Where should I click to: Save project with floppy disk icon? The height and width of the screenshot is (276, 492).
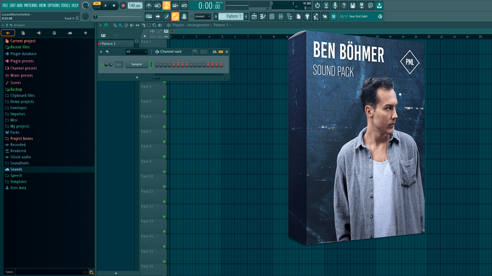pyautogui.click(x=353, y=5)
